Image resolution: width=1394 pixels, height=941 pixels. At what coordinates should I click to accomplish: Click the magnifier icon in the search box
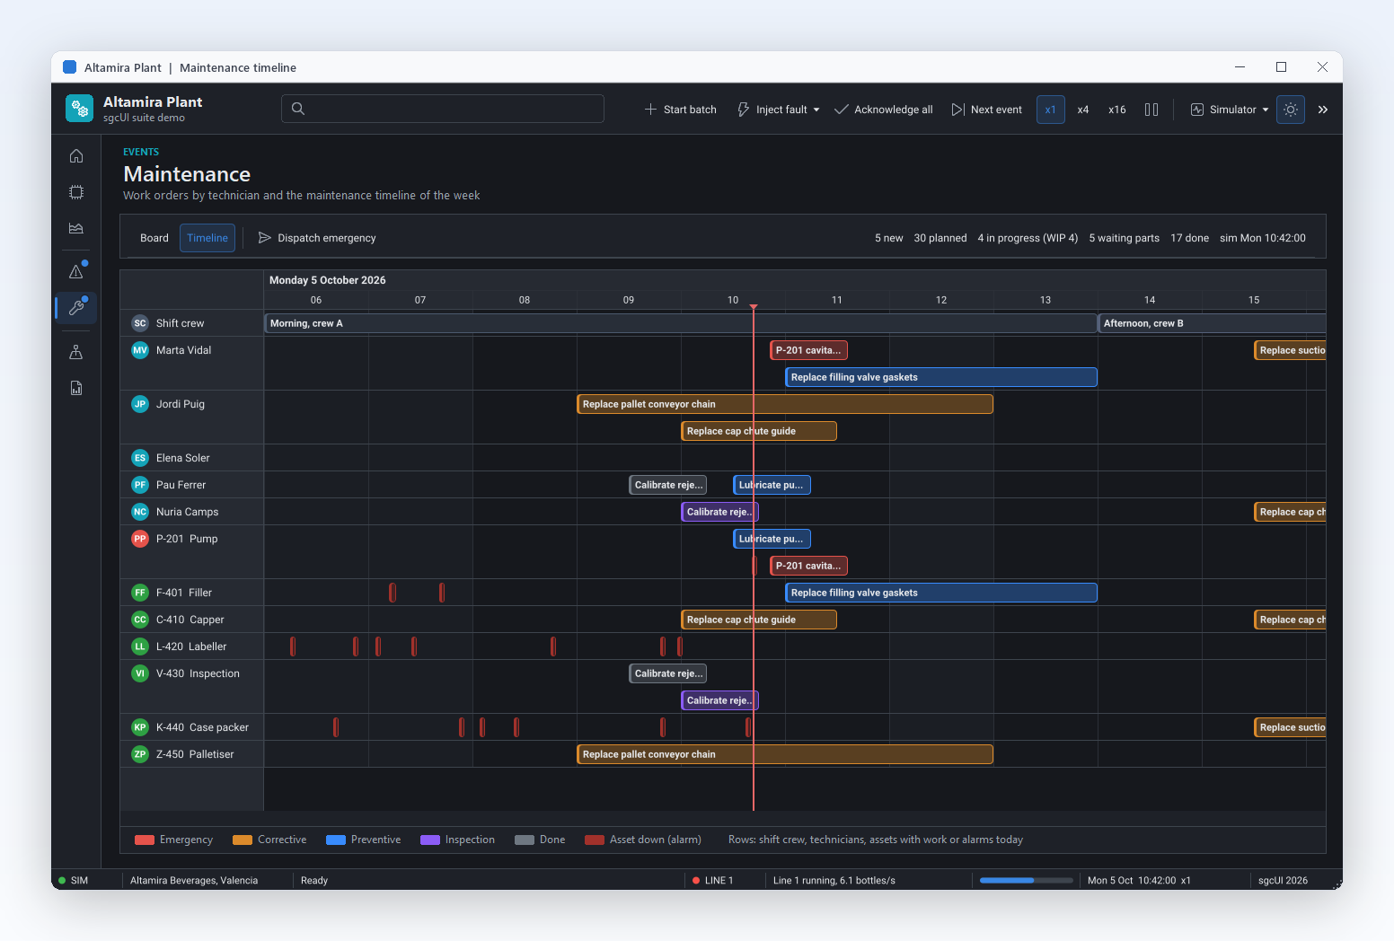[x=298, y=109]
